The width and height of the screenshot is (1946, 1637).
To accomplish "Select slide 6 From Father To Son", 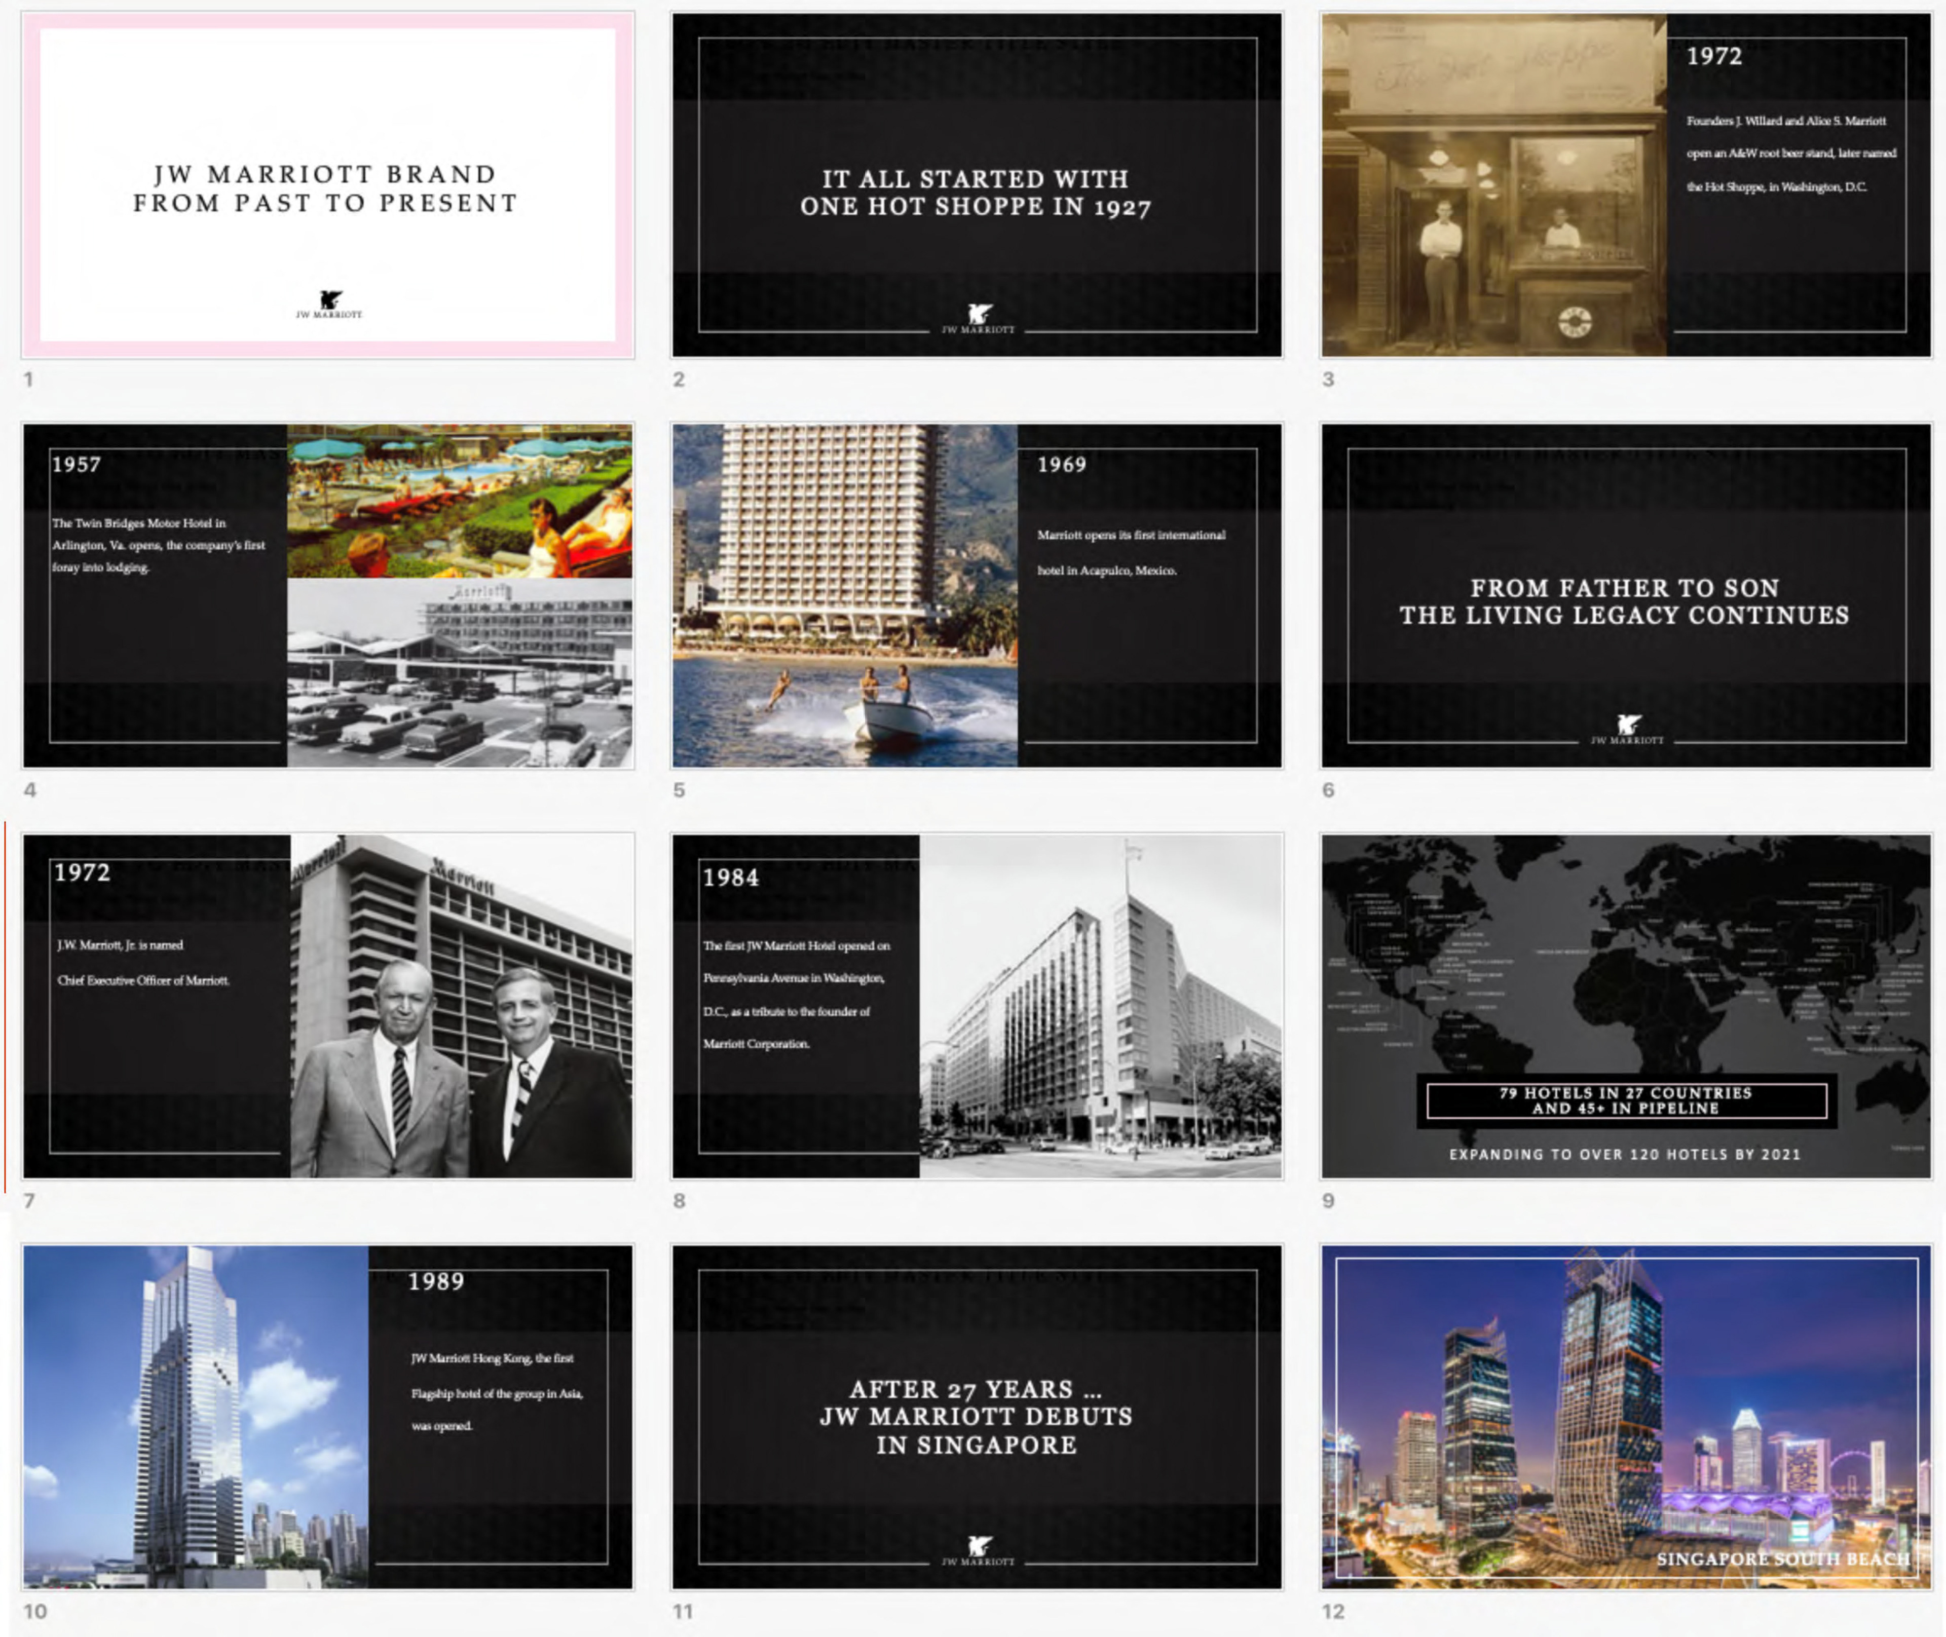I will pyautogui.click(x=1626, y=596).
